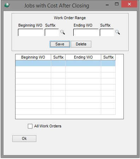Image resolution: width=140 pixels, height=159 pixels.
Task: Select the Beginning WO grid column header
Action: click(33, 57)
